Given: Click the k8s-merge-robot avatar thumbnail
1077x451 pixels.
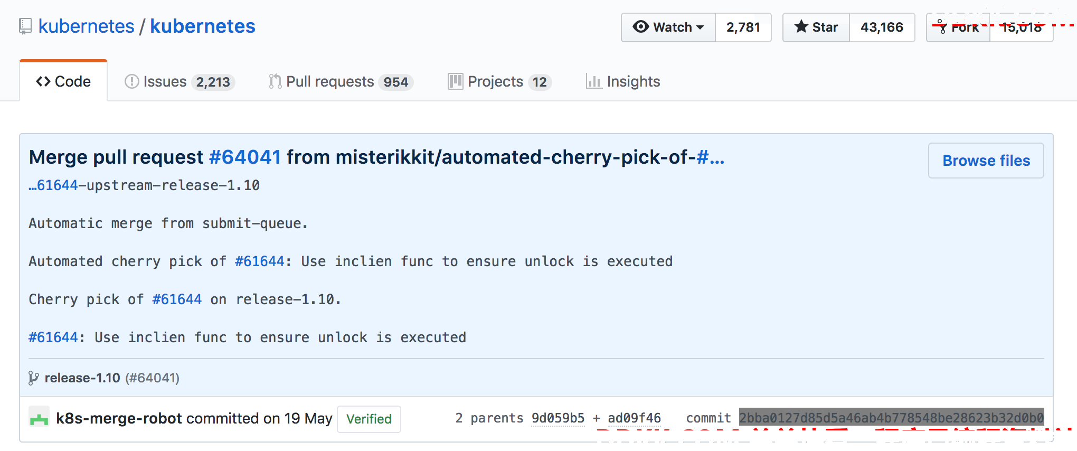Looking at the screenshot, I should pyautogui.click(x=39, y=418).
